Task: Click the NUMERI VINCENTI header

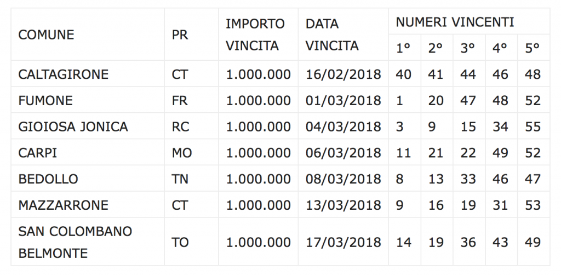Action: (455, 22)
